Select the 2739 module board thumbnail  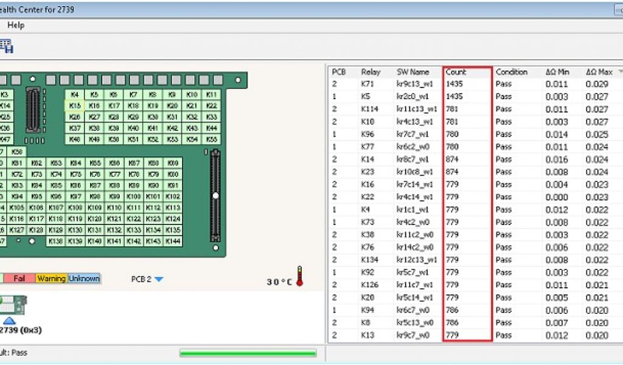(13, 304)
